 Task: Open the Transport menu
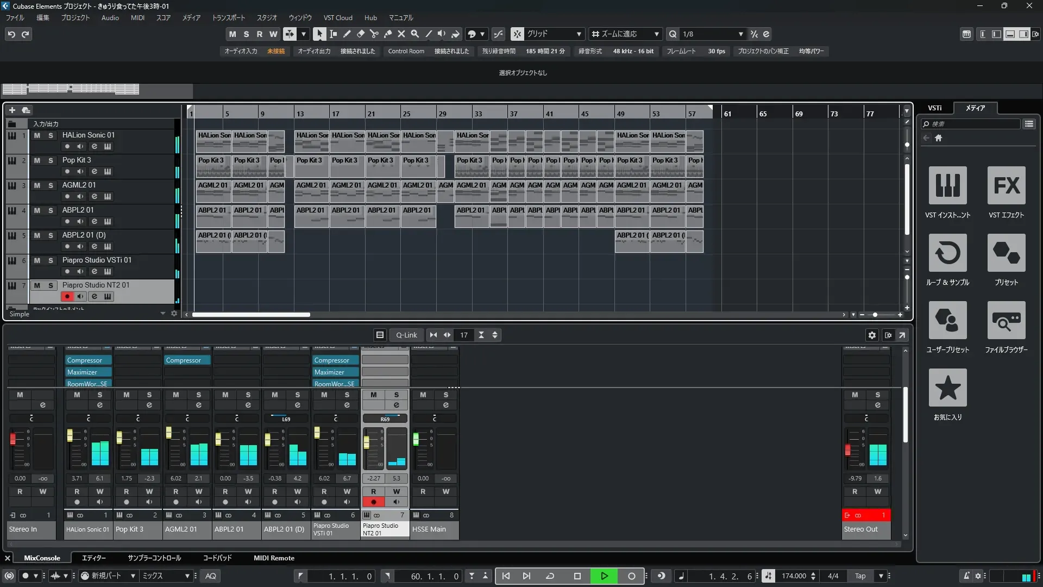pyautogui.click(x=228, y=17)
